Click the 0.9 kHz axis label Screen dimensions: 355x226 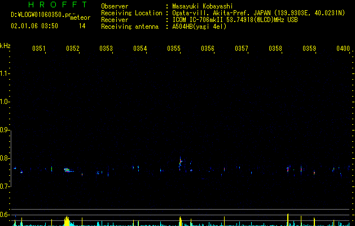point(5,130)
